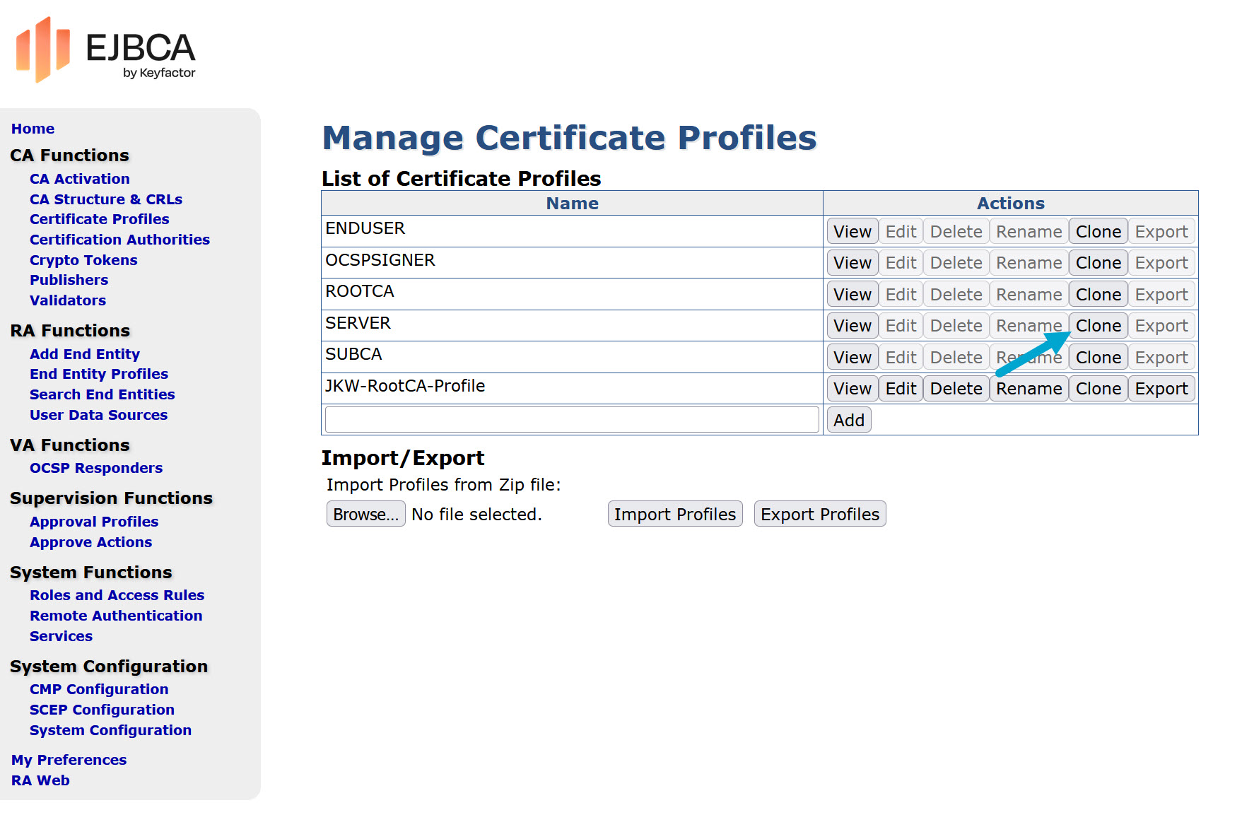Go to SCEP Configuration

pyautogui.click(x=102, y=710)
